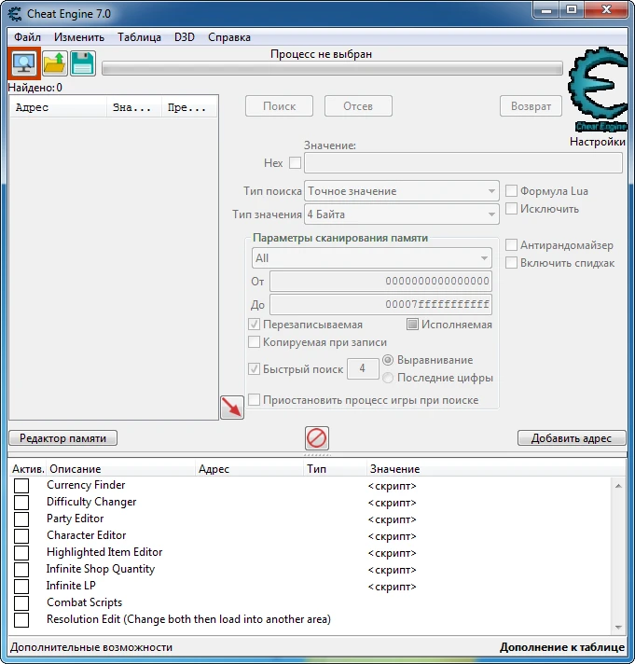
Task: Open the process selection computer icon
Action: 24,63
